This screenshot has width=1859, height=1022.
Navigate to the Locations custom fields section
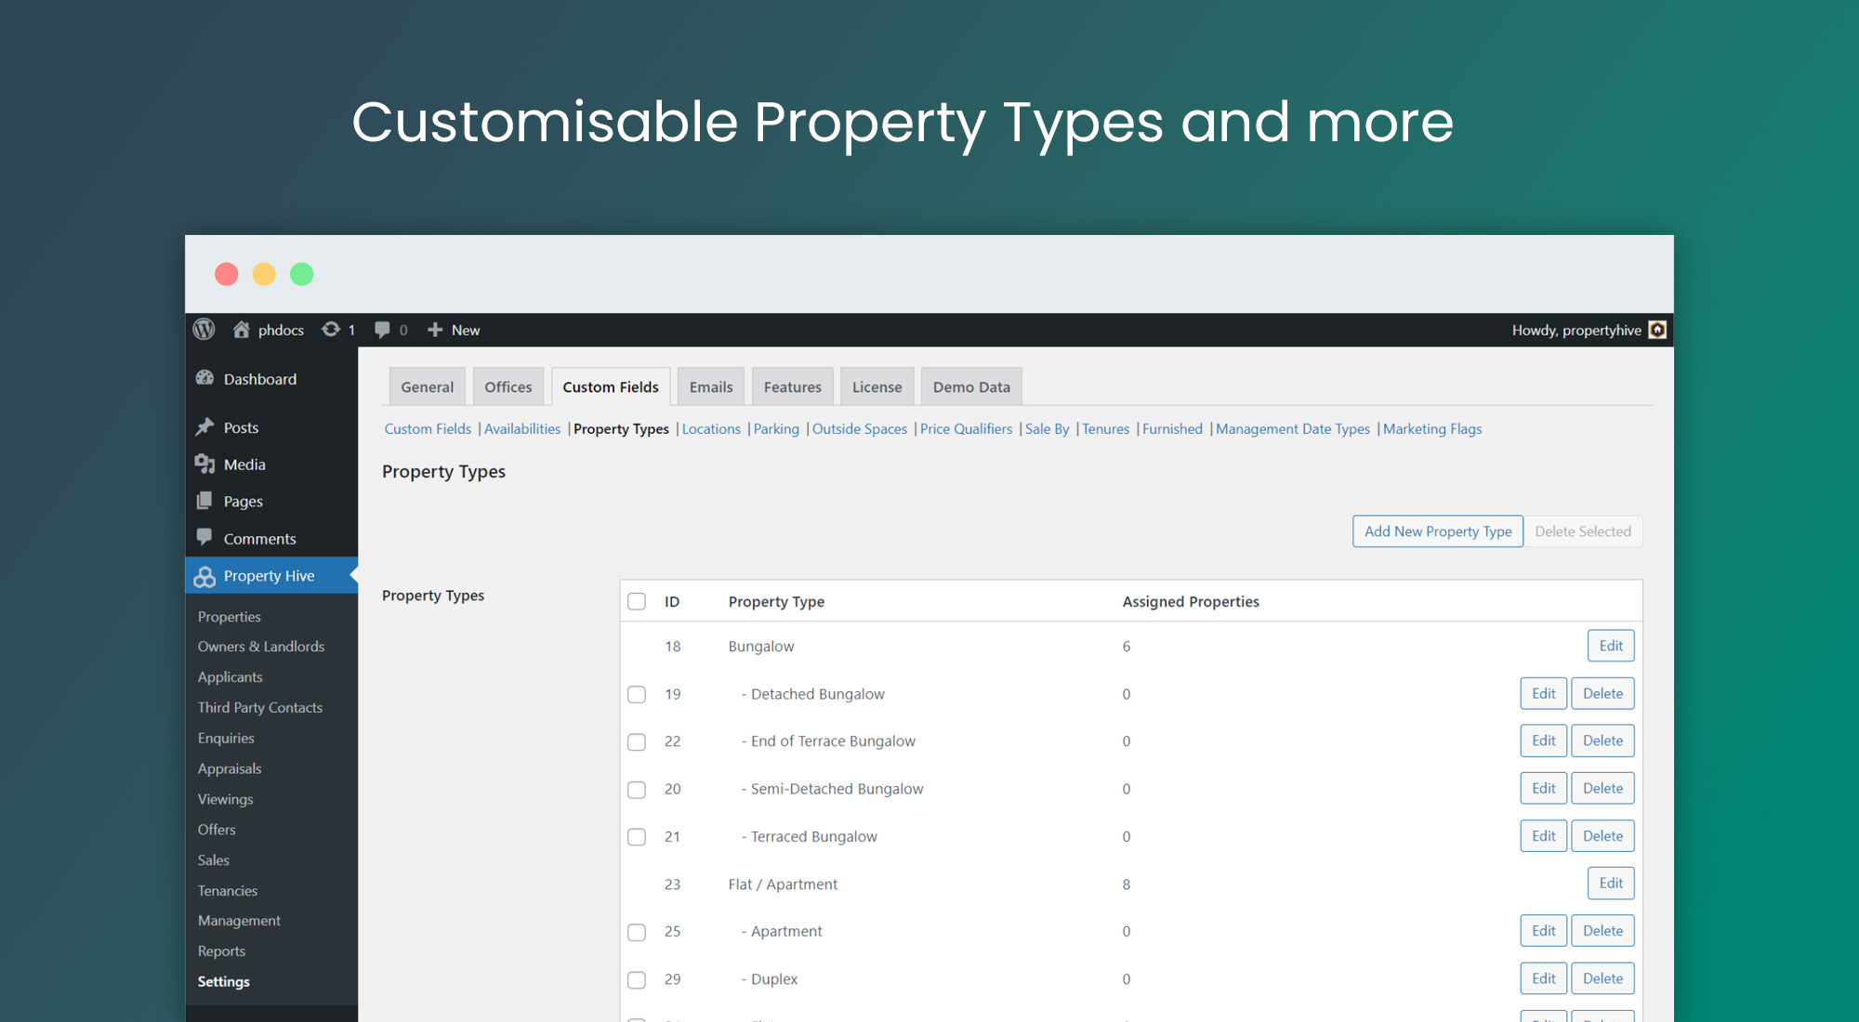710,429
